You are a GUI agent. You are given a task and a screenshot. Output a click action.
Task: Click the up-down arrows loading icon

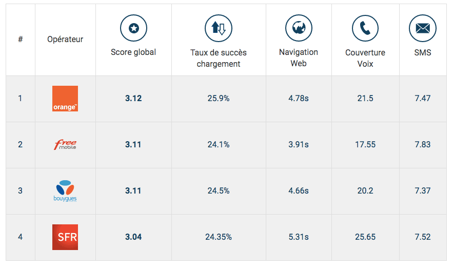[218, 28]
